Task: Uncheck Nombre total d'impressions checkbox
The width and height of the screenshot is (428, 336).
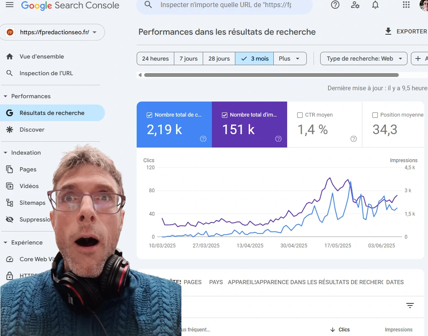Action: [224, 115]
